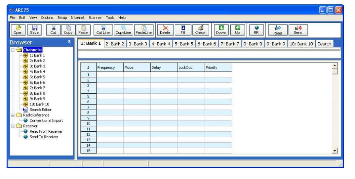The image size is (355, 179).
Task: Click the Read from scanner icon
Action: click(278, 30)
